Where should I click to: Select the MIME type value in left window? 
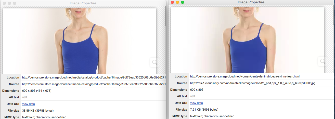click(44, 117)
